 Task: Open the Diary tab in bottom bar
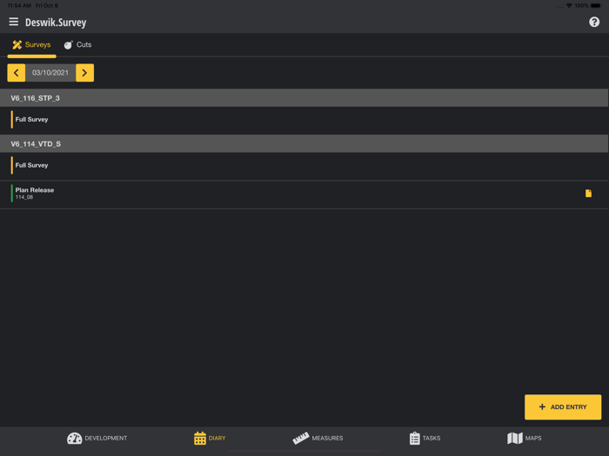tap(210, 439)
